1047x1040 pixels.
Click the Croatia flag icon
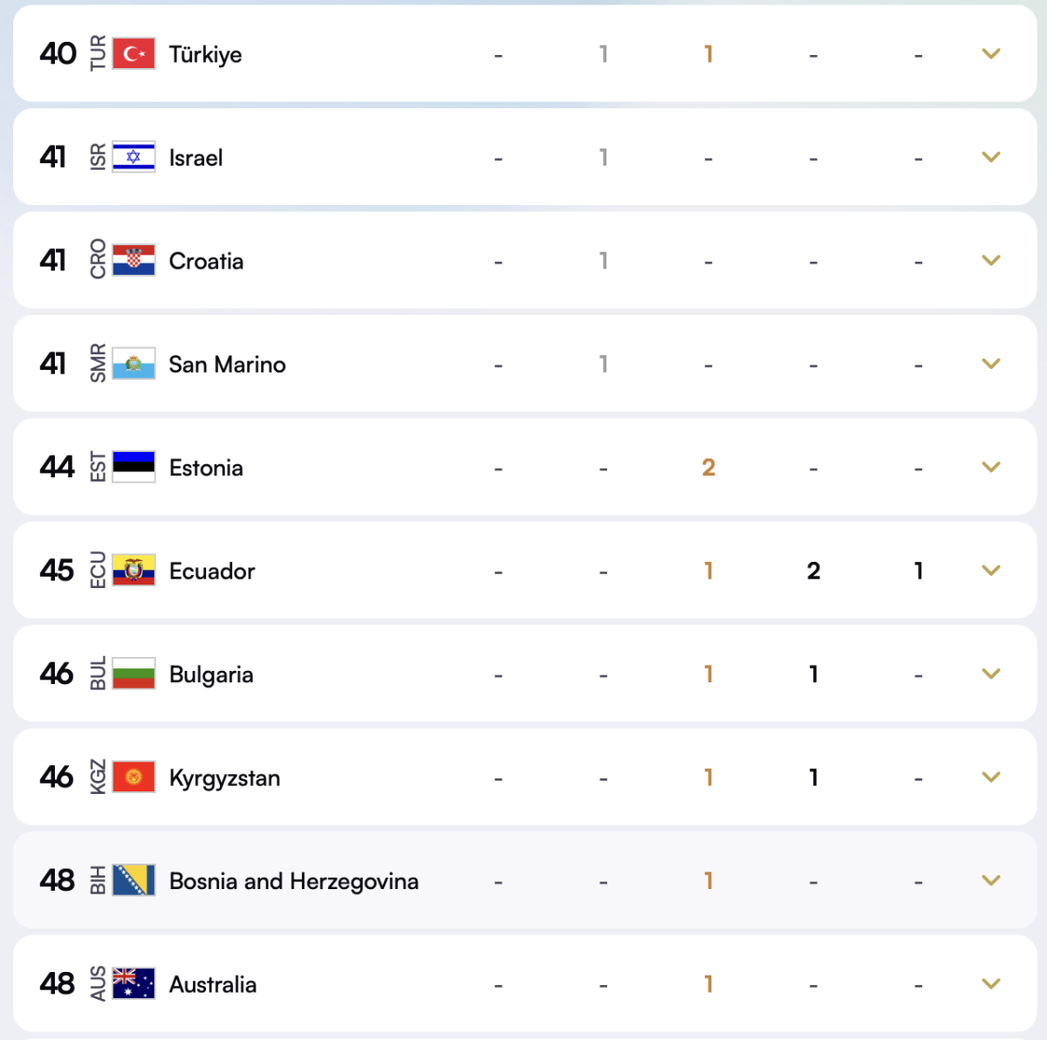(x=133, y=260)
